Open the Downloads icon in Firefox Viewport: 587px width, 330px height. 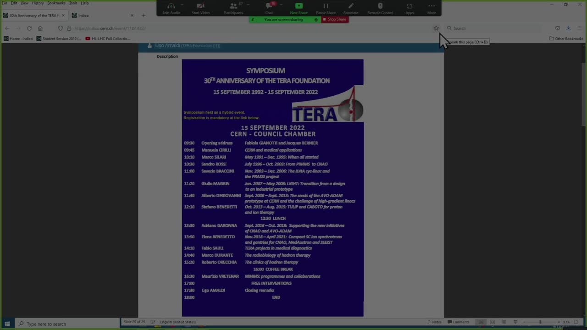[x=568, y=28]
